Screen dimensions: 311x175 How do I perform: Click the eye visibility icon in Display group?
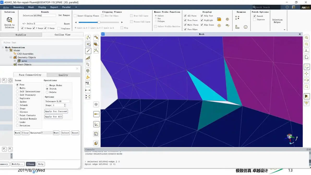tap(227, 25)
